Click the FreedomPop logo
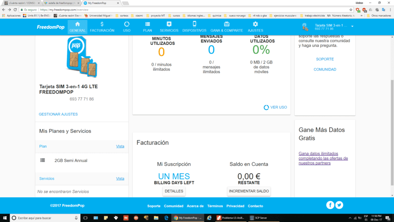Screen dimensions: 394x222 point(50,27)
